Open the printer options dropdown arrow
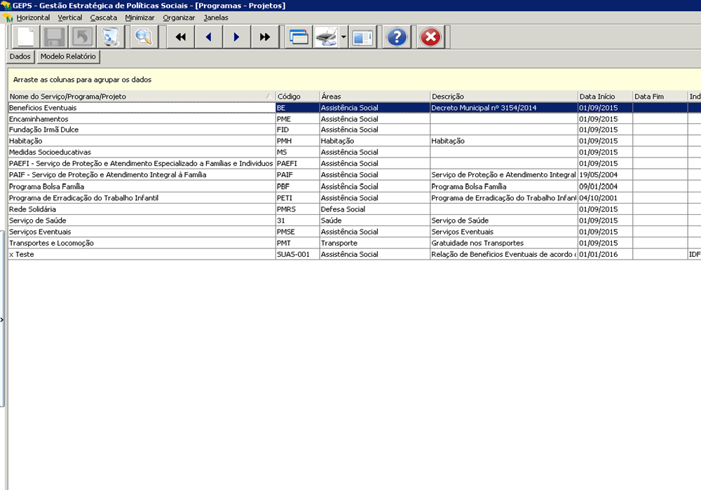701x490 pixels. pos(343,37)
